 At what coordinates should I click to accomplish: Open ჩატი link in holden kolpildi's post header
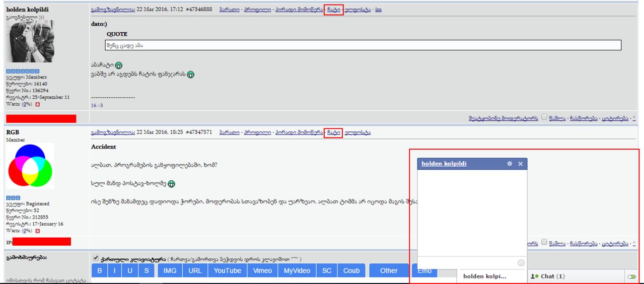(333, 10)
